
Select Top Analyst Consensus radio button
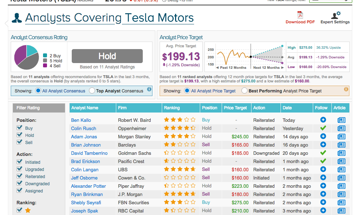92,91
